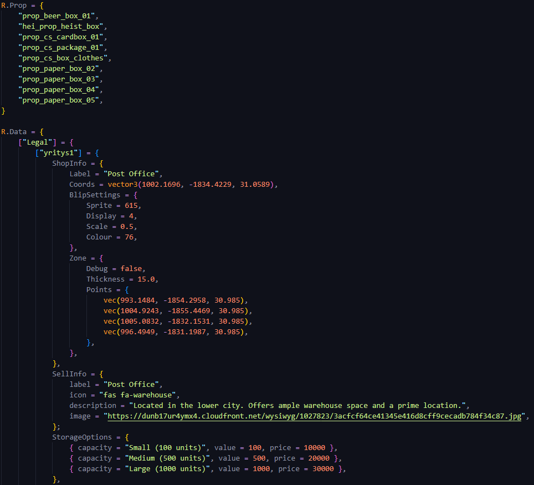The width and height of the screenshot is (534, 485).
Task: Click the "hei_prop_heist_box" string
Action: 60,27
